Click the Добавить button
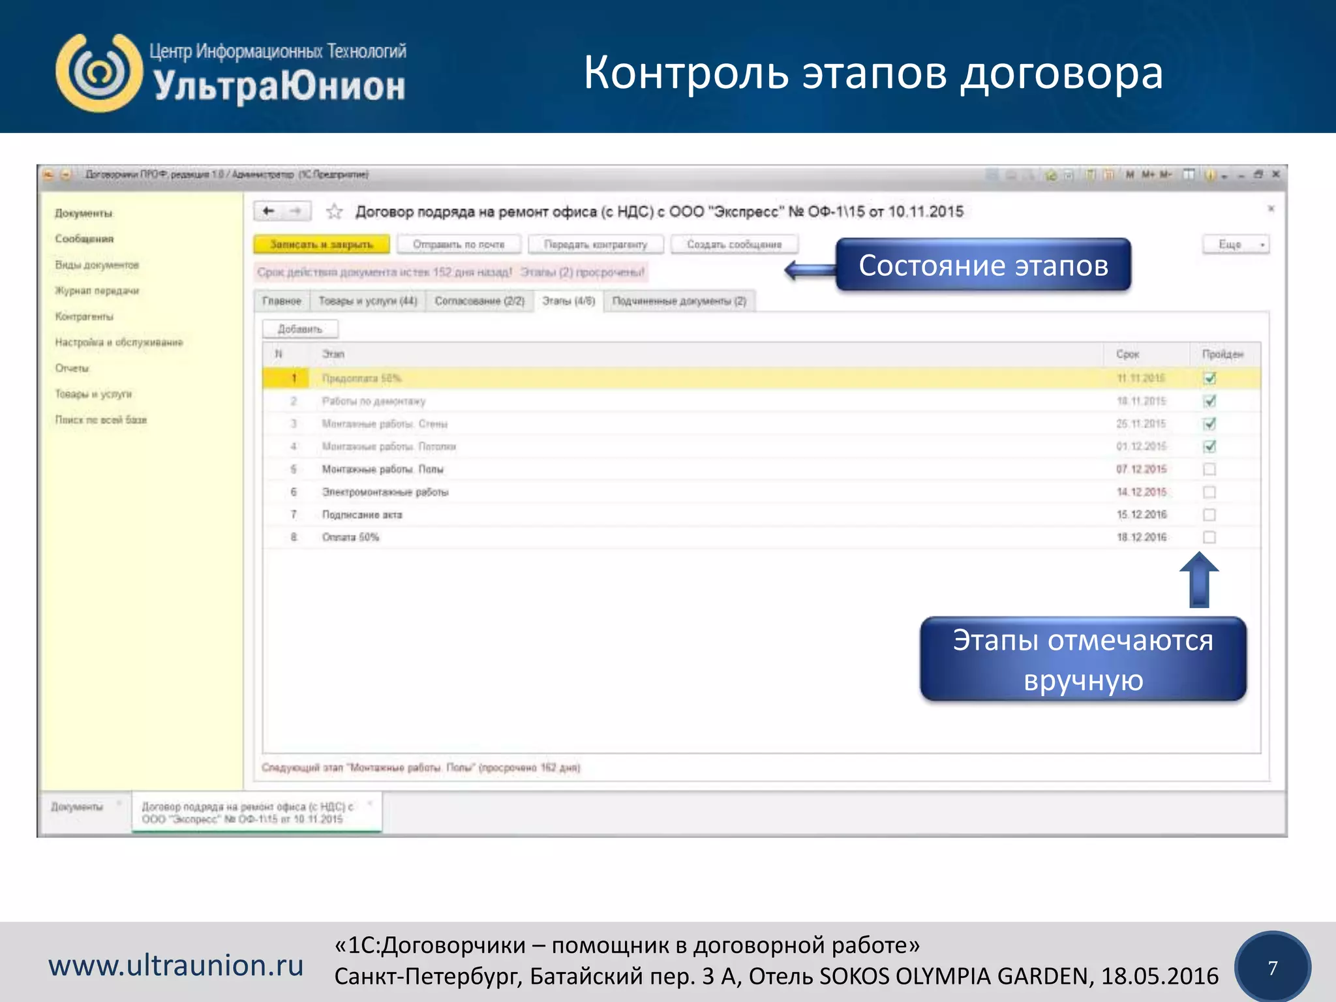This screenshot has height=1002, width=1336. (x=300, y=329)
